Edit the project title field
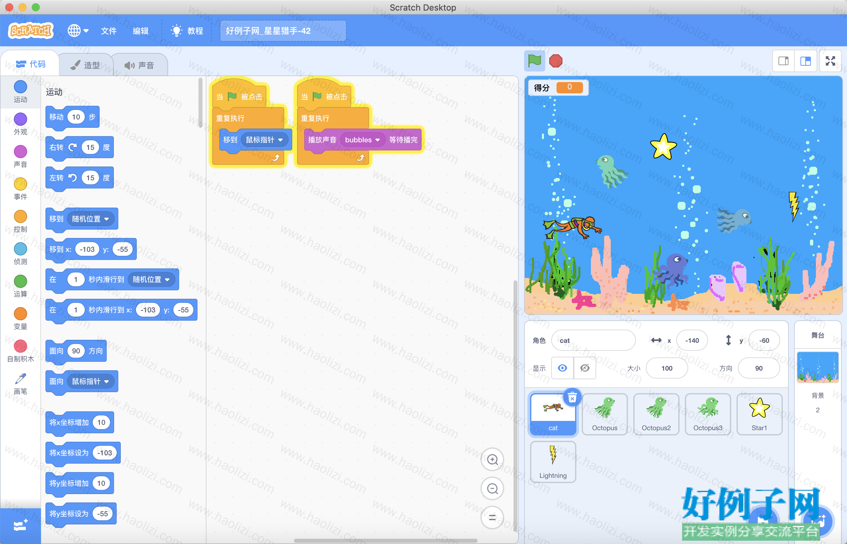The image size is (847, 544). 283,31
